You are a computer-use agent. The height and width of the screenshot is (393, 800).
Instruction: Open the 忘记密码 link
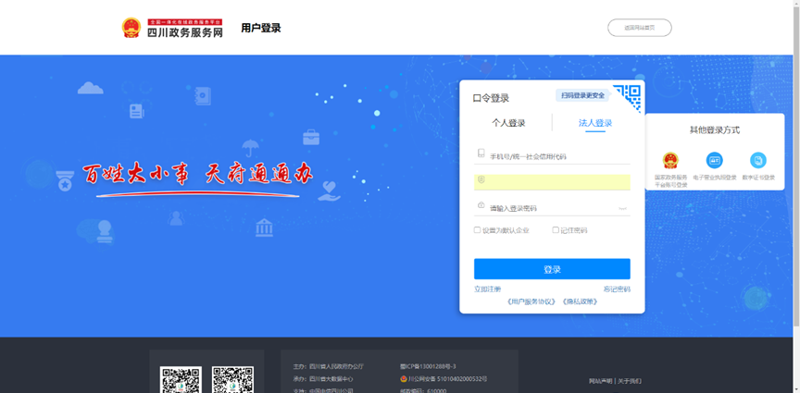(617, 289)
